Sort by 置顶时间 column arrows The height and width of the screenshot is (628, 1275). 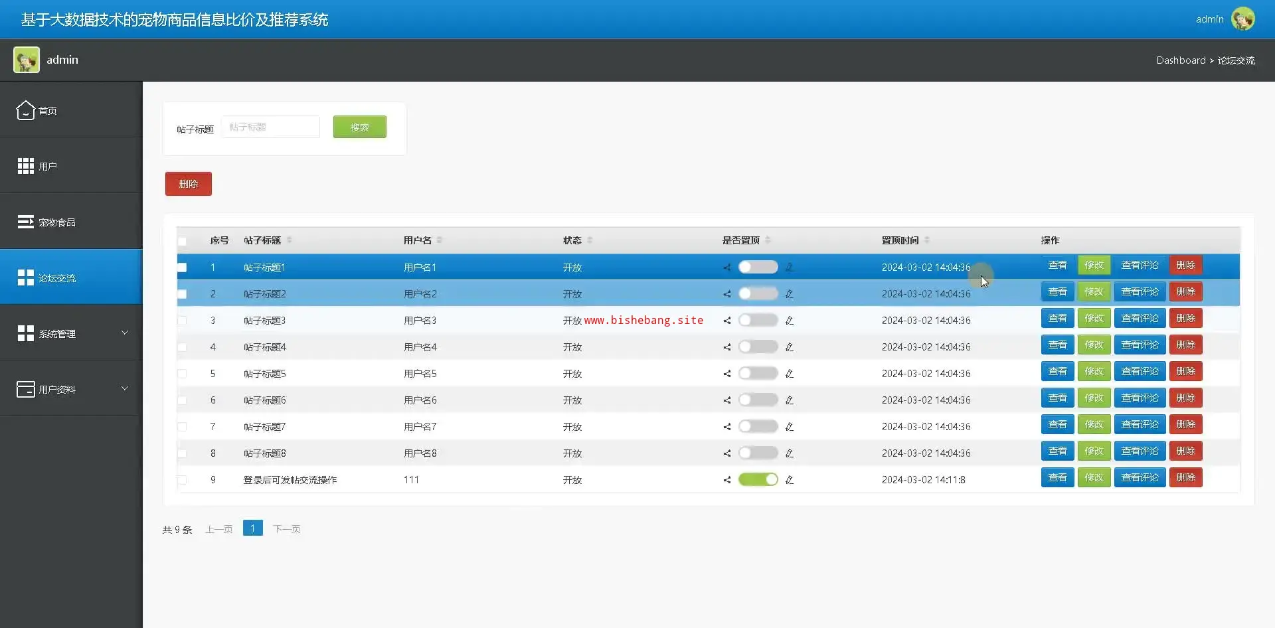[x=927, y=240]
